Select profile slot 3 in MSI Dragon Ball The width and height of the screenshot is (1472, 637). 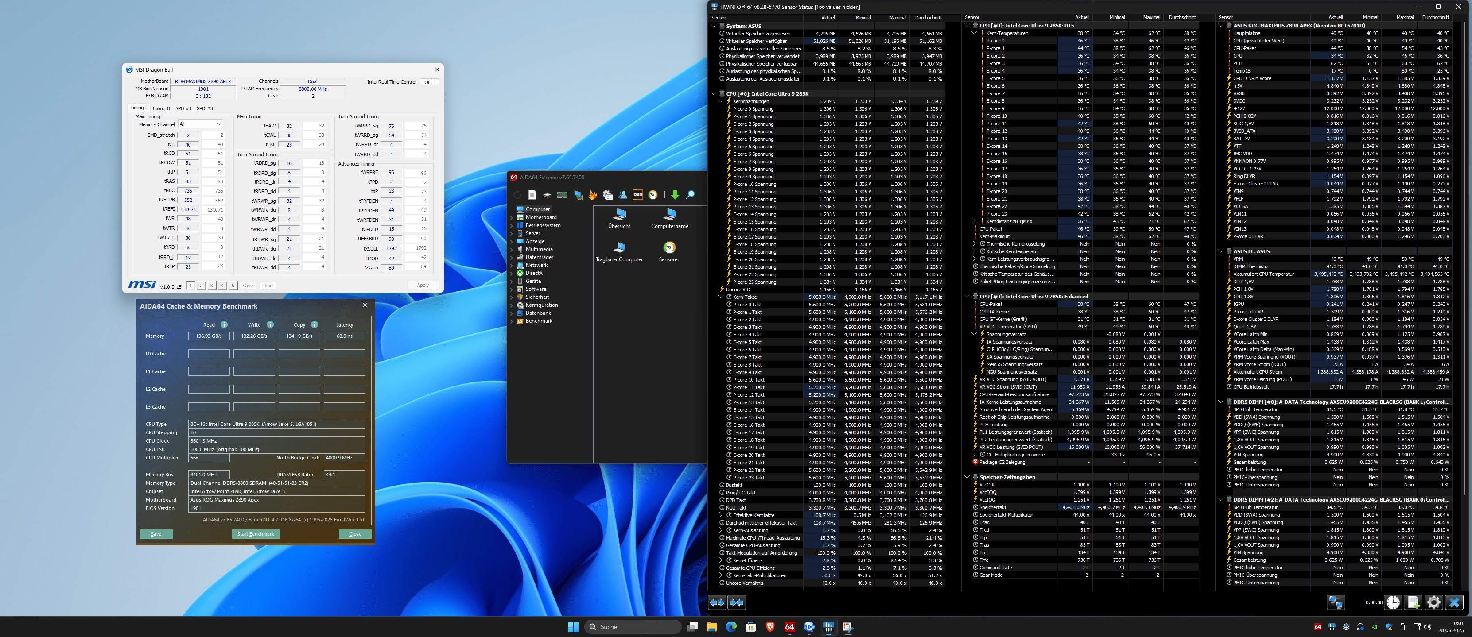[x=211, y=286]
